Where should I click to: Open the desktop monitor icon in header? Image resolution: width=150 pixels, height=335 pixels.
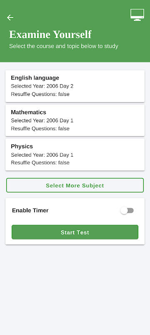pos(137,15)
